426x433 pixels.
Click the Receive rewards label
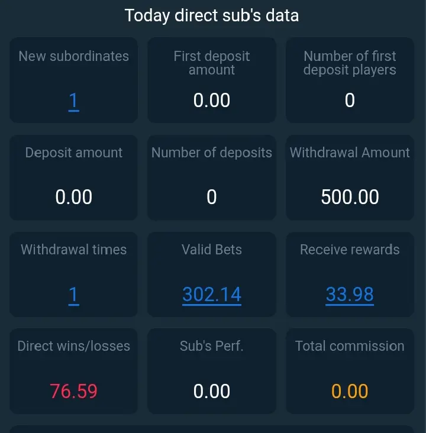coord(350,250)
